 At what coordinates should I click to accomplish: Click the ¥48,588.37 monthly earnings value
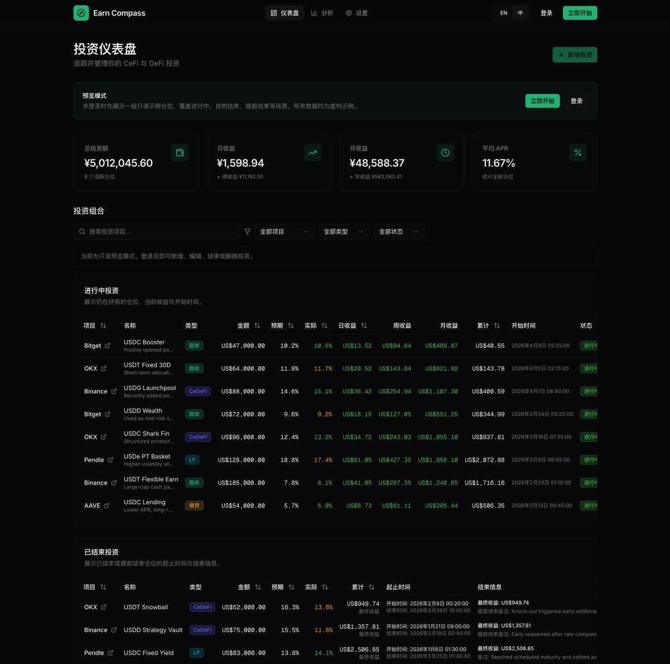(x=377, y=163)
